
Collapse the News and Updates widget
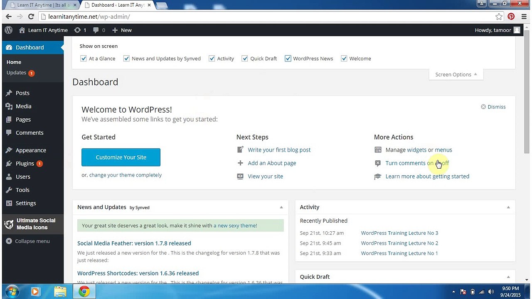[281, 207]
